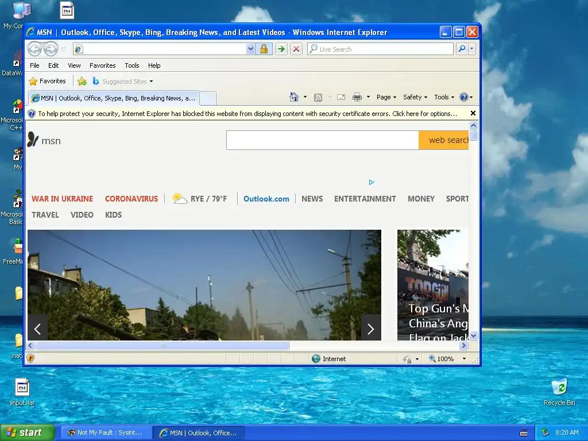Open the Recycle Bin desktop icon
The height and width of the screenshot is (441, 588).
pos(559,392)
